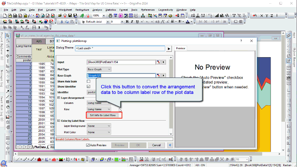Image resolution: width=297 pixels, height=167 pixels.
Task: Toggle the Auto Preview checkbox
Action: click(88, 145)
